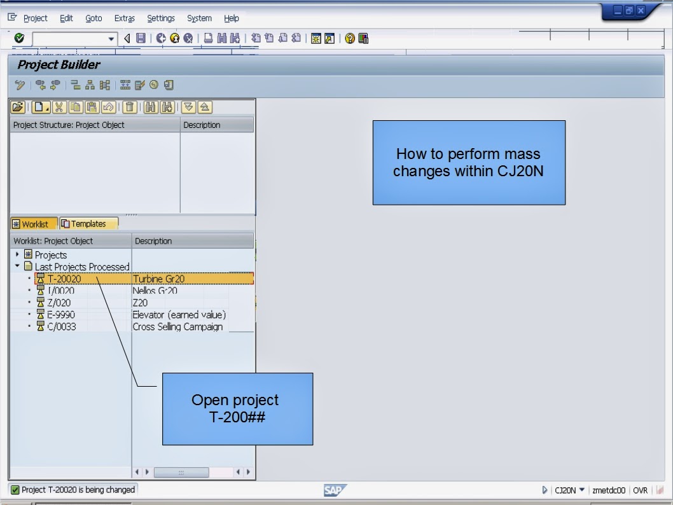Cut the selected object with the scissors icon
Viewport: 673px width, 505px height.
[59, 107]
